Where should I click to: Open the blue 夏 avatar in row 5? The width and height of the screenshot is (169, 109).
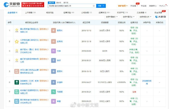[x=54, y=71]
